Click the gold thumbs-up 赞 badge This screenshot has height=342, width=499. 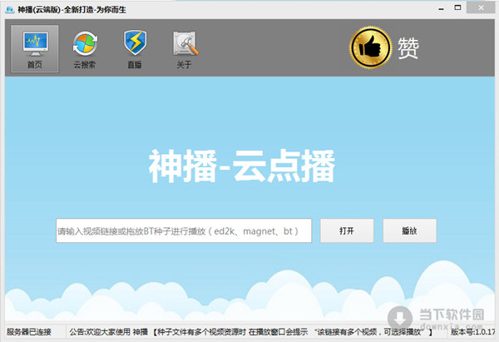click(370, 47)
